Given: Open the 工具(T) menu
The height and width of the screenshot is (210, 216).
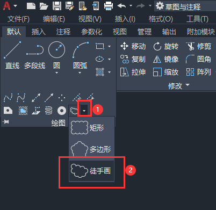Looking at the screenshot, I should (x=197, y=19).
